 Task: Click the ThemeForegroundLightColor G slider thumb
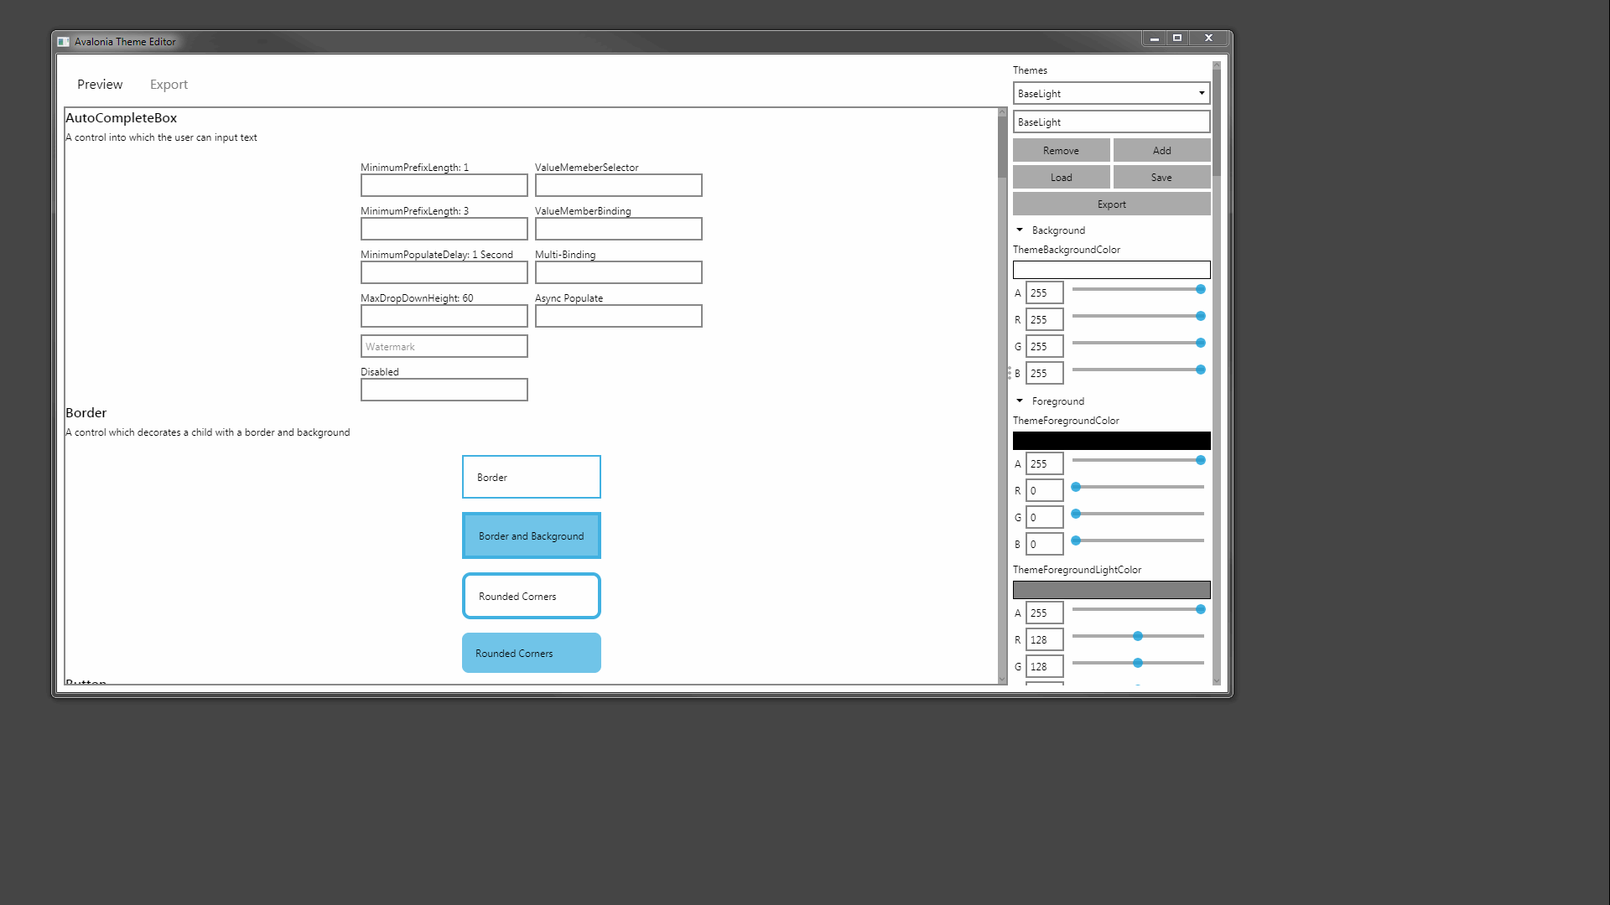click(1138, 663)
